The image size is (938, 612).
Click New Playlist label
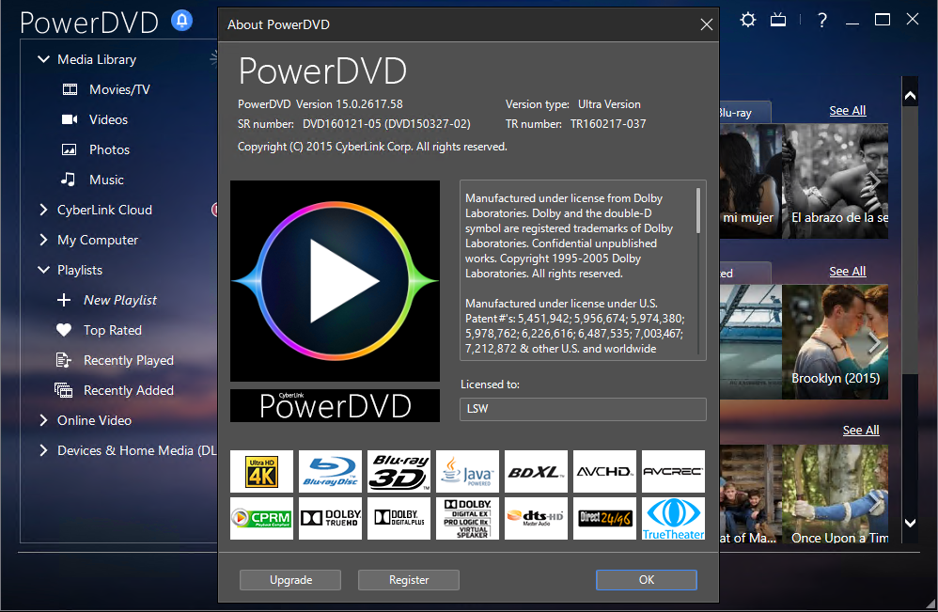click(x=120, y=300)
